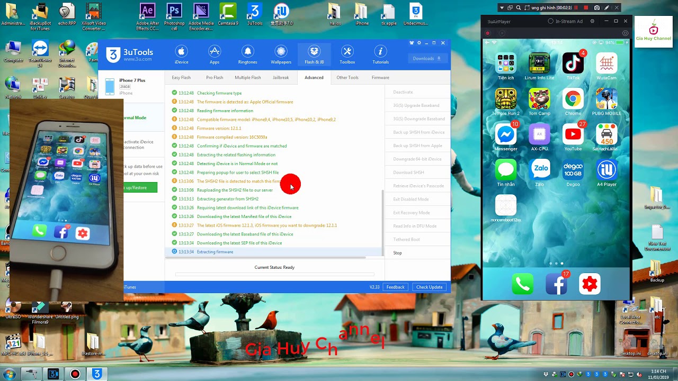Click 'Checking firmware type' log entry
Screen dimensions: 678x381
219,93
